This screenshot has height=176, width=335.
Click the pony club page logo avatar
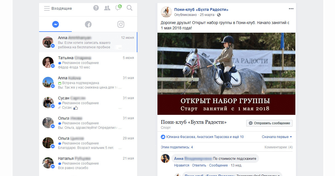point(166,12)
